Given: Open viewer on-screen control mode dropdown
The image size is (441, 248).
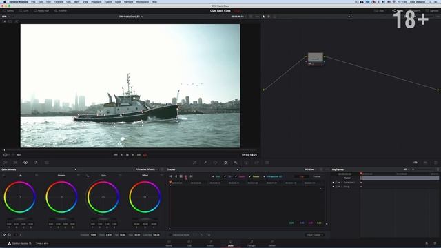Looking at the screenshot, I should (x=6, y=155).
